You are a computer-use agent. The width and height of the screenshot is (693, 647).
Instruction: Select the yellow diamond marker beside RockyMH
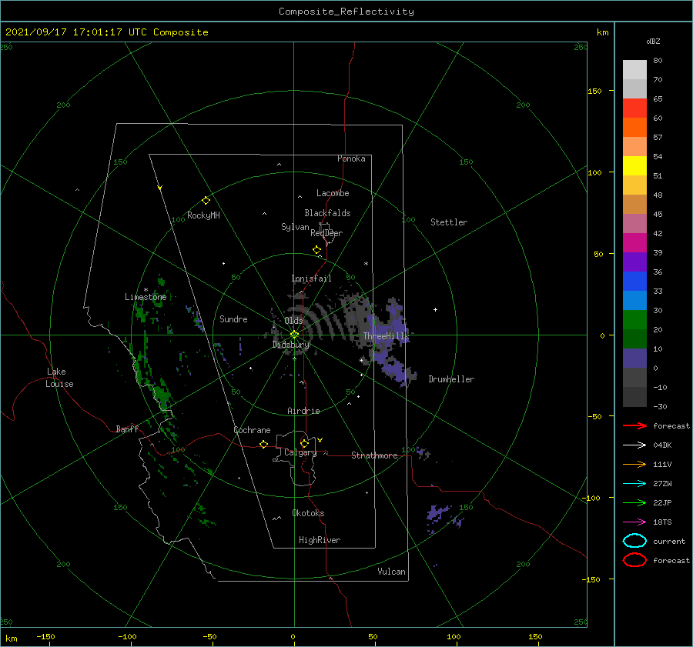[x=206, y=201]
